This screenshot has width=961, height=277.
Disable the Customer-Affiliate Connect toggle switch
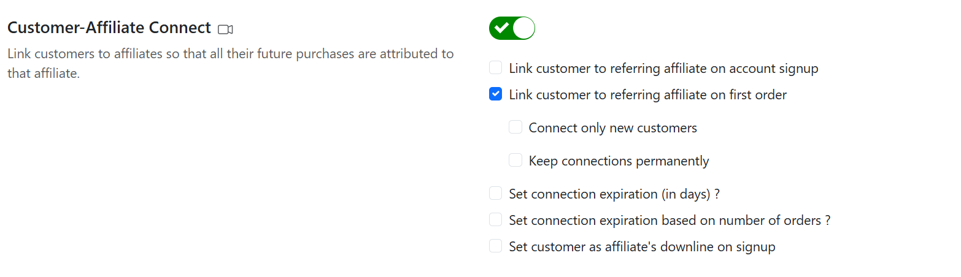(512, 28)
